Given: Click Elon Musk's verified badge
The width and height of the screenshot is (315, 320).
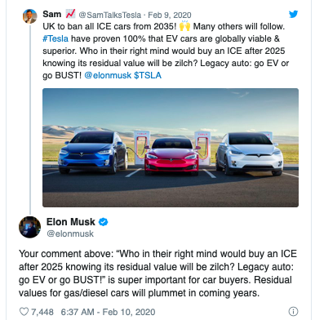Looking at the screenshot, I should tap(103, 222).
